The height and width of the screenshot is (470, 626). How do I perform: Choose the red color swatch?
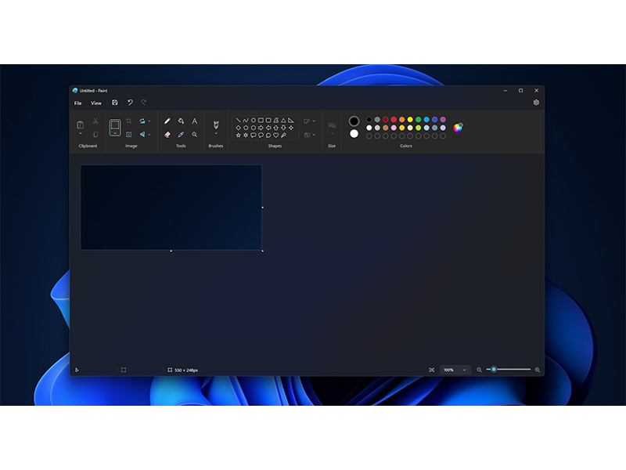pos(394,120)
